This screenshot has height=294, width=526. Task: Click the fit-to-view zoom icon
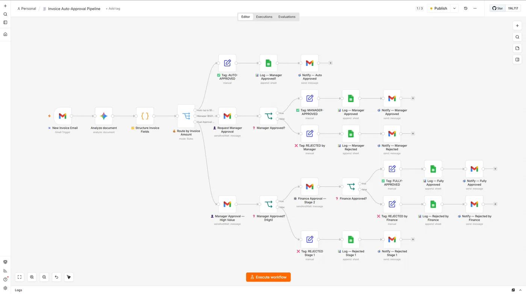[20, 277]
